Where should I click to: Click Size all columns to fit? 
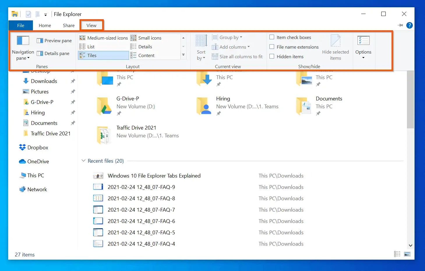point(237,56)
